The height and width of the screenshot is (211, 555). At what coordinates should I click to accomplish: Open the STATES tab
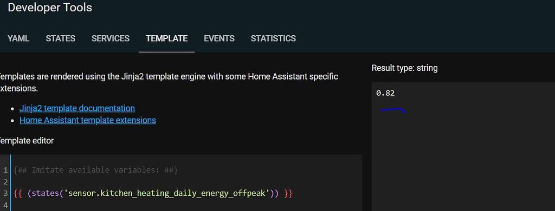pyautogui.click(x=61, y=38)
